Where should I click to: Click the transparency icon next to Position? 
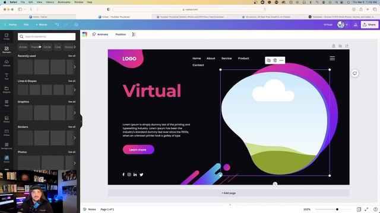pos(134,34)
